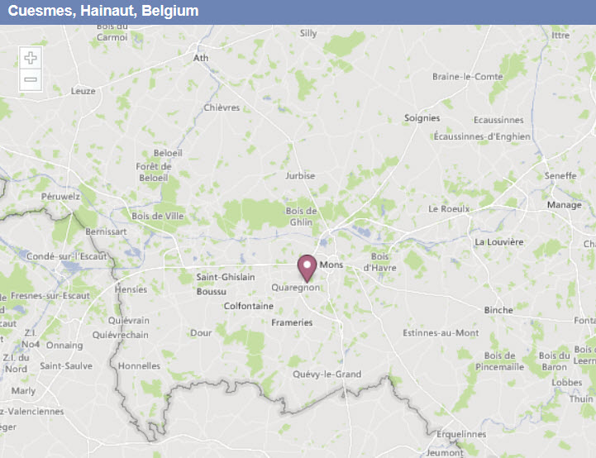Select the Péruwelz town label
The height and width of the screenshot is (458, 596).
point(60,197)
